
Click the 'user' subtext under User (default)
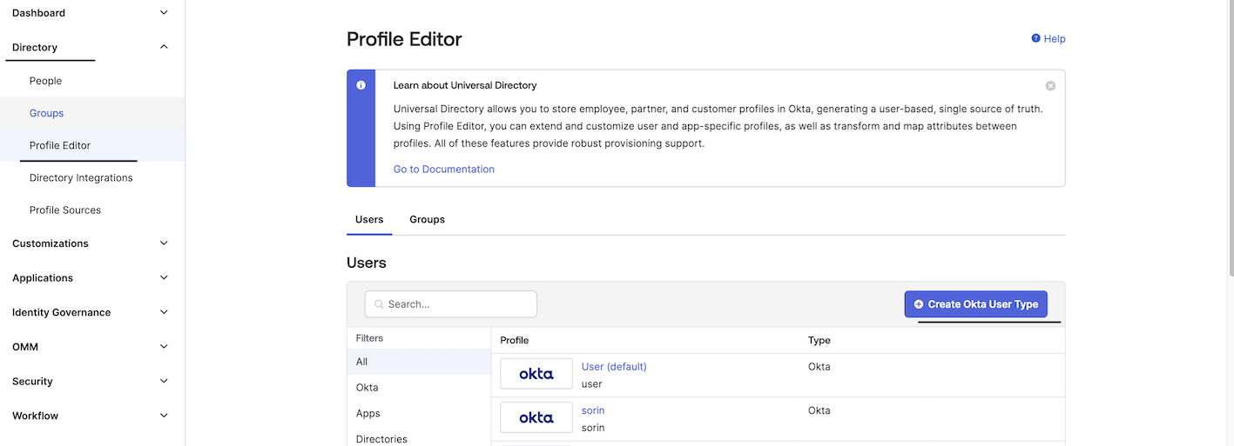[x=592, y=384]
